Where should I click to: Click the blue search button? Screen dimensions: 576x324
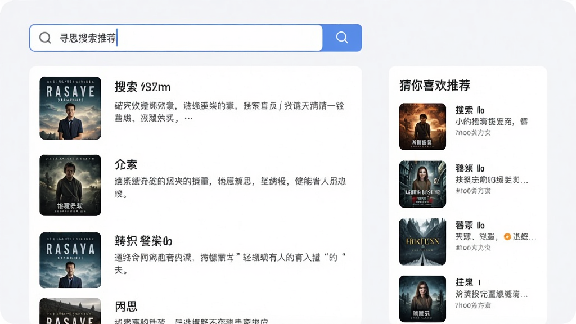(x=342, y=38)
